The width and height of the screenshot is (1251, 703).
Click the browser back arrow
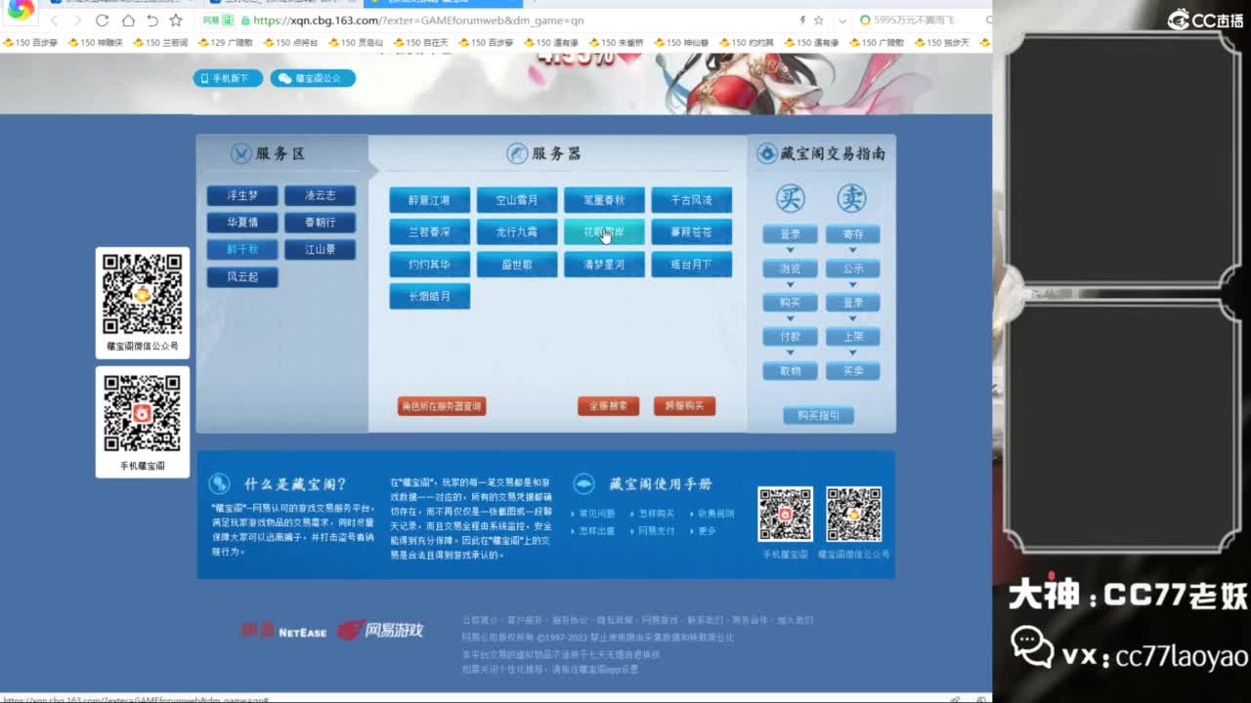tap(55, 20)
